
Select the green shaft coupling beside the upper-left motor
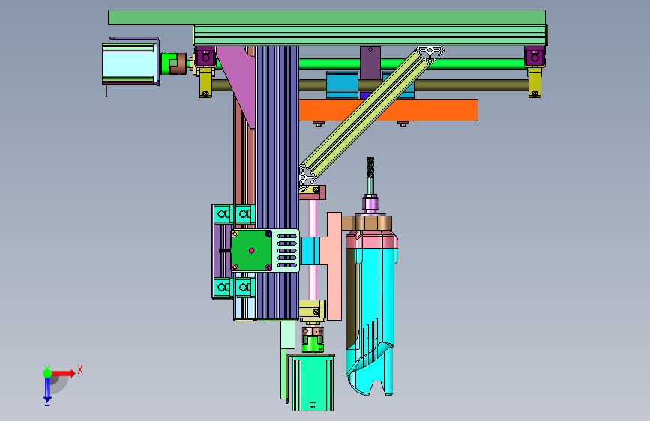tap(169, 64)
